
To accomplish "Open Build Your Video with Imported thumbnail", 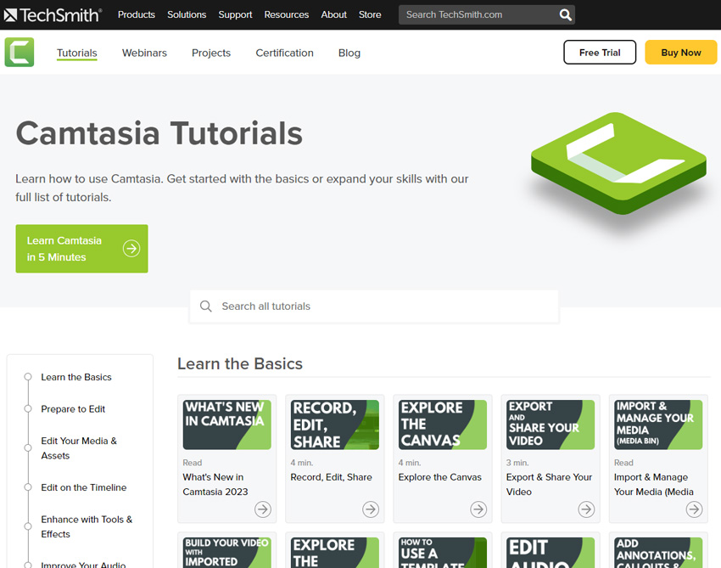I will (x=227, y=553).
